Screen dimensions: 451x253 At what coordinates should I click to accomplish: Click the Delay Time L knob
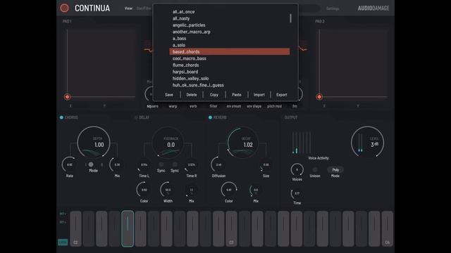(144, 164)
